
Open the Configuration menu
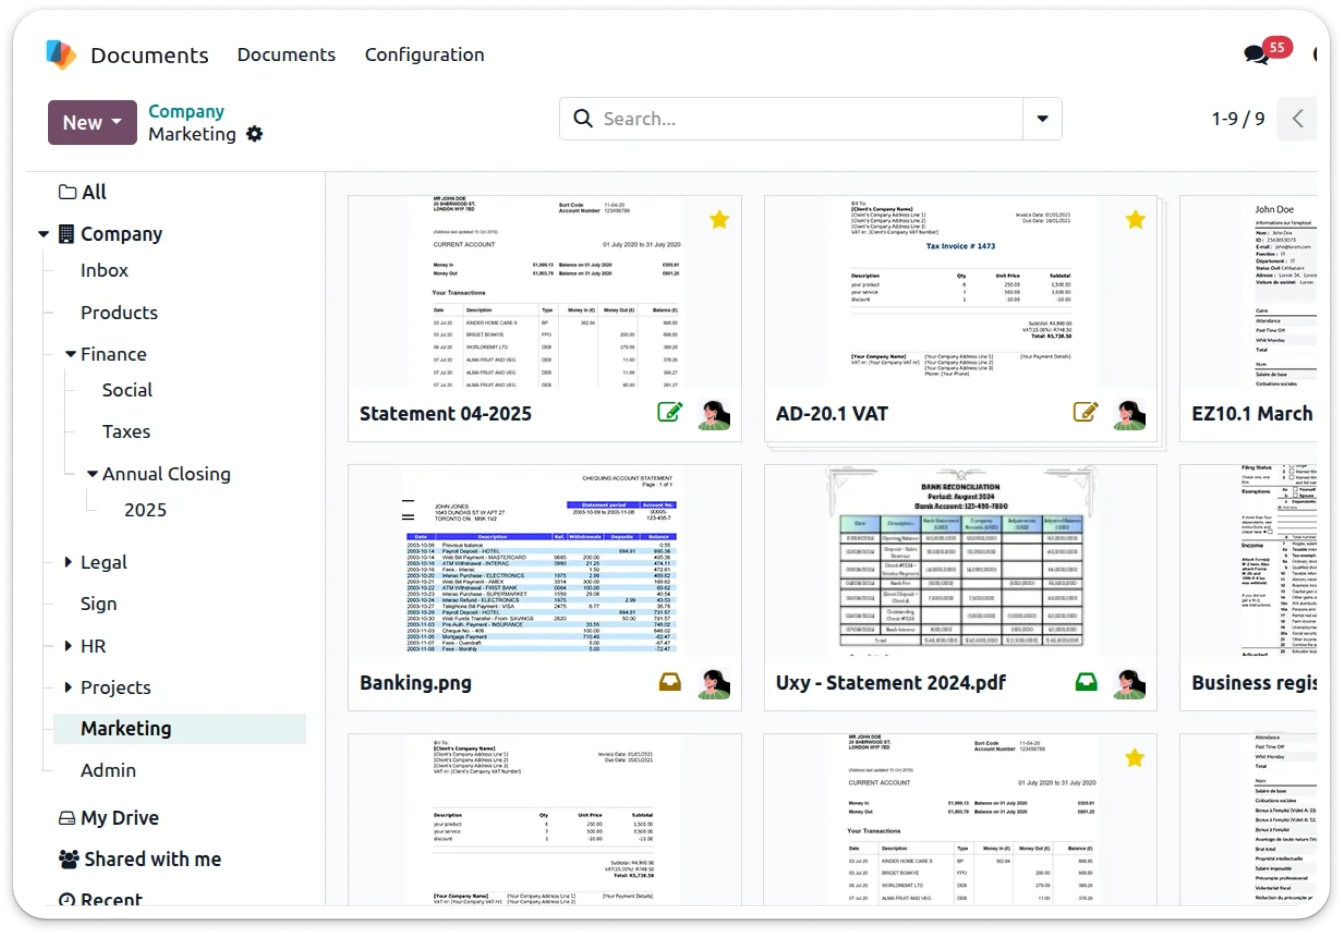tap(424, 55)
